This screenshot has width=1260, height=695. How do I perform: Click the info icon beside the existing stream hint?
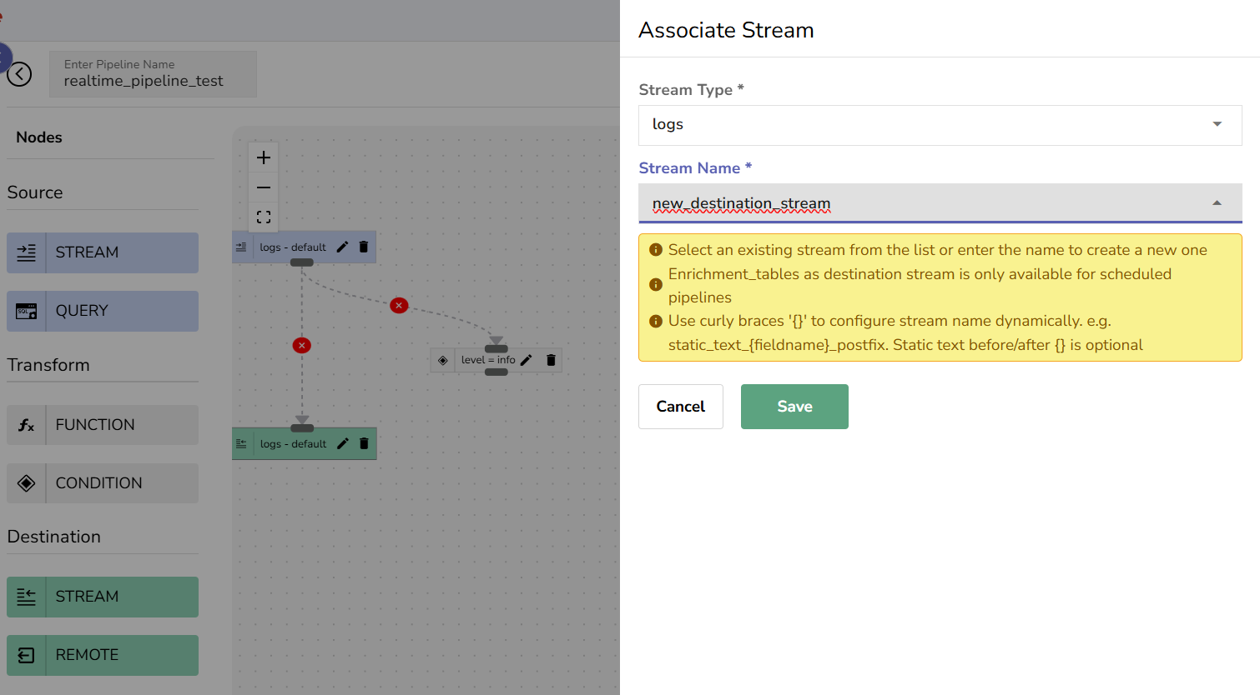pos(656,250)
